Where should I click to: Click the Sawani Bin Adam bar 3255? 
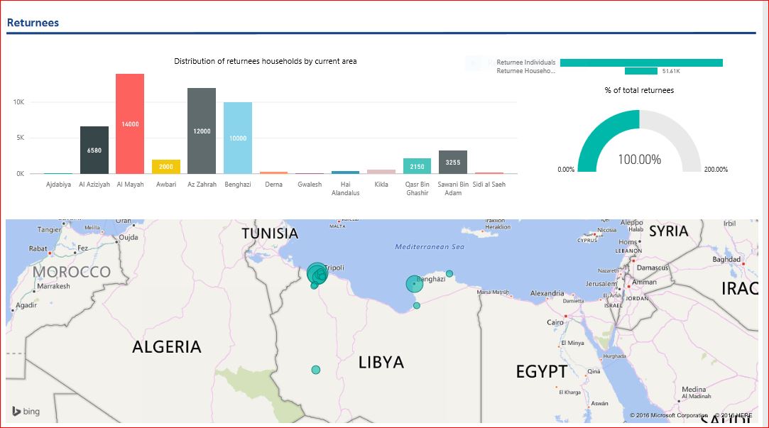(453, 163)
